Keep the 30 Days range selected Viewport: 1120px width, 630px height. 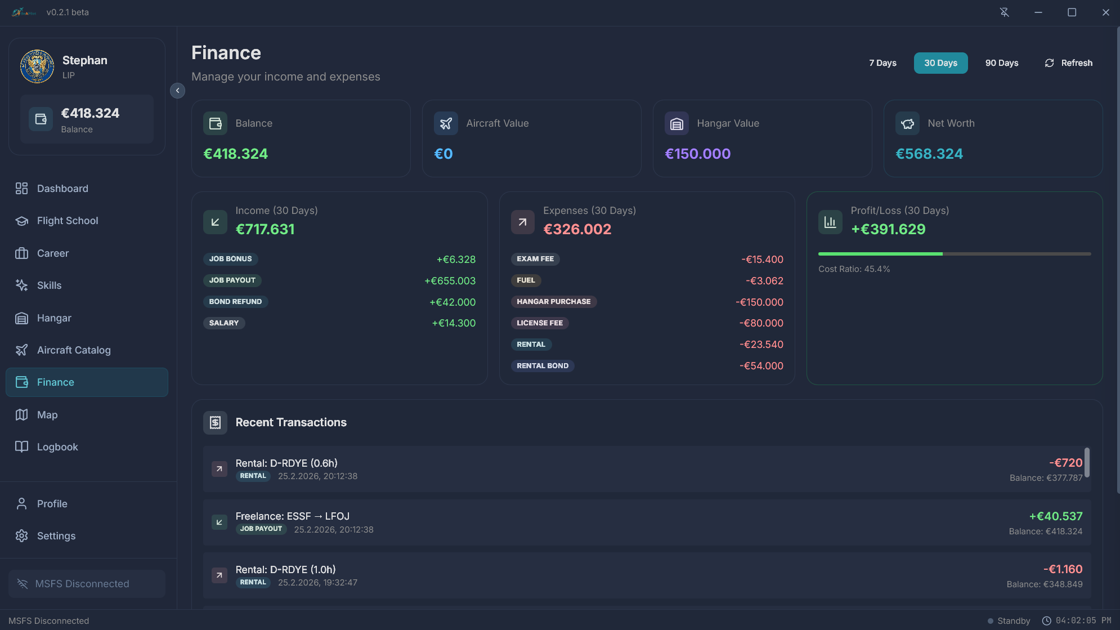pos(940,62)
